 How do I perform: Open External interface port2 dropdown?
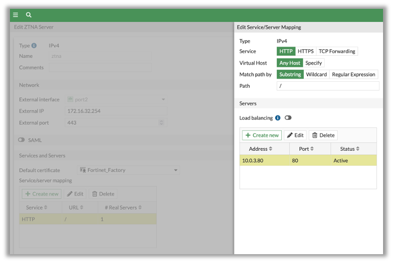(116, 99)
